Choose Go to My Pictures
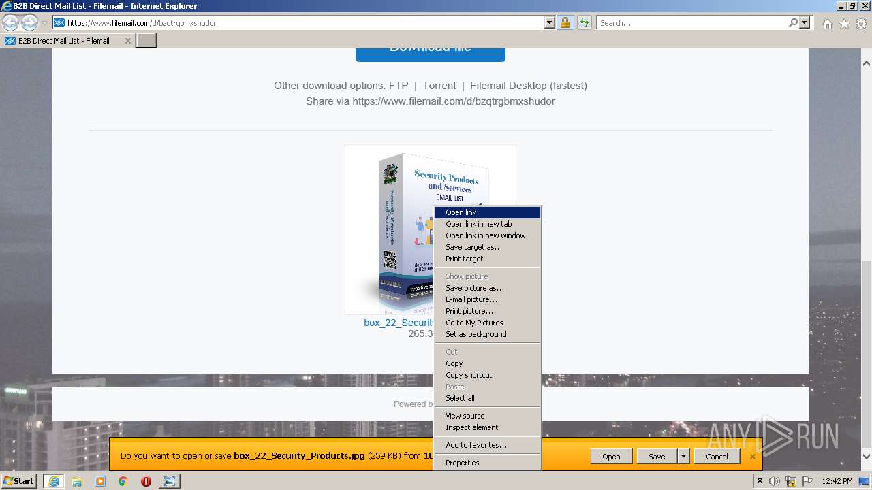Viewport: 872px width, 490px height. pos(488,323)
